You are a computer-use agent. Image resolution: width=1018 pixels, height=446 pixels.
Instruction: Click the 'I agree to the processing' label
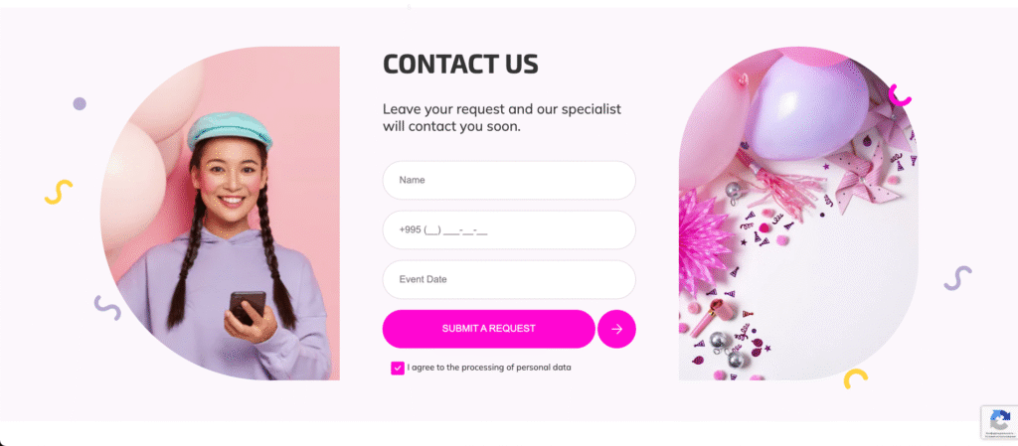click(x=489, y=368)
